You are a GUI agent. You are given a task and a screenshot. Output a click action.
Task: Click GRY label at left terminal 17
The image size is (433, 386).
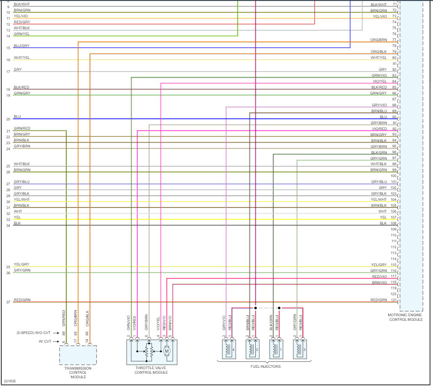(18, 69)
